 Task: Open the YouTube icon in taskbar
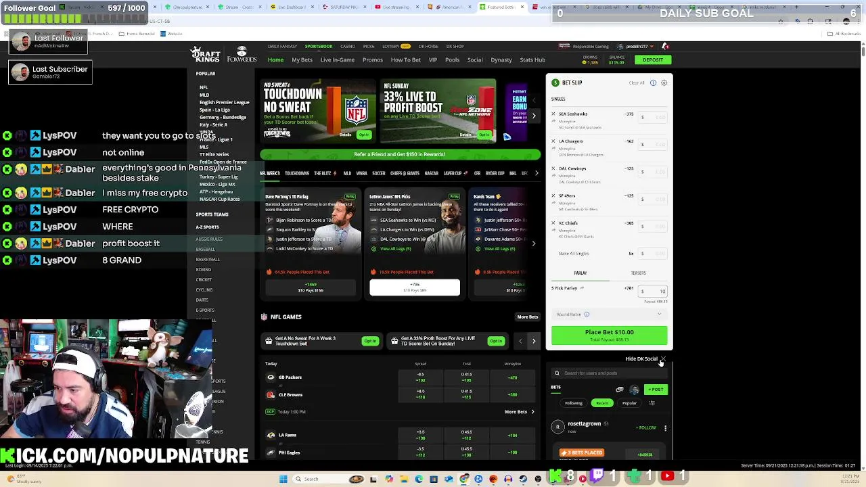tap(667, 476)
